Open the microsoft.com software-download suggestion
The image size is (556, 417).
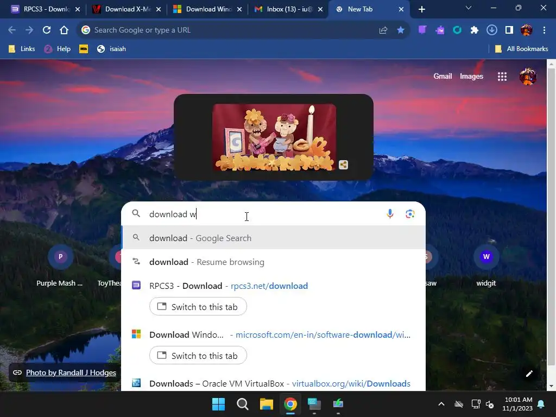274,334
